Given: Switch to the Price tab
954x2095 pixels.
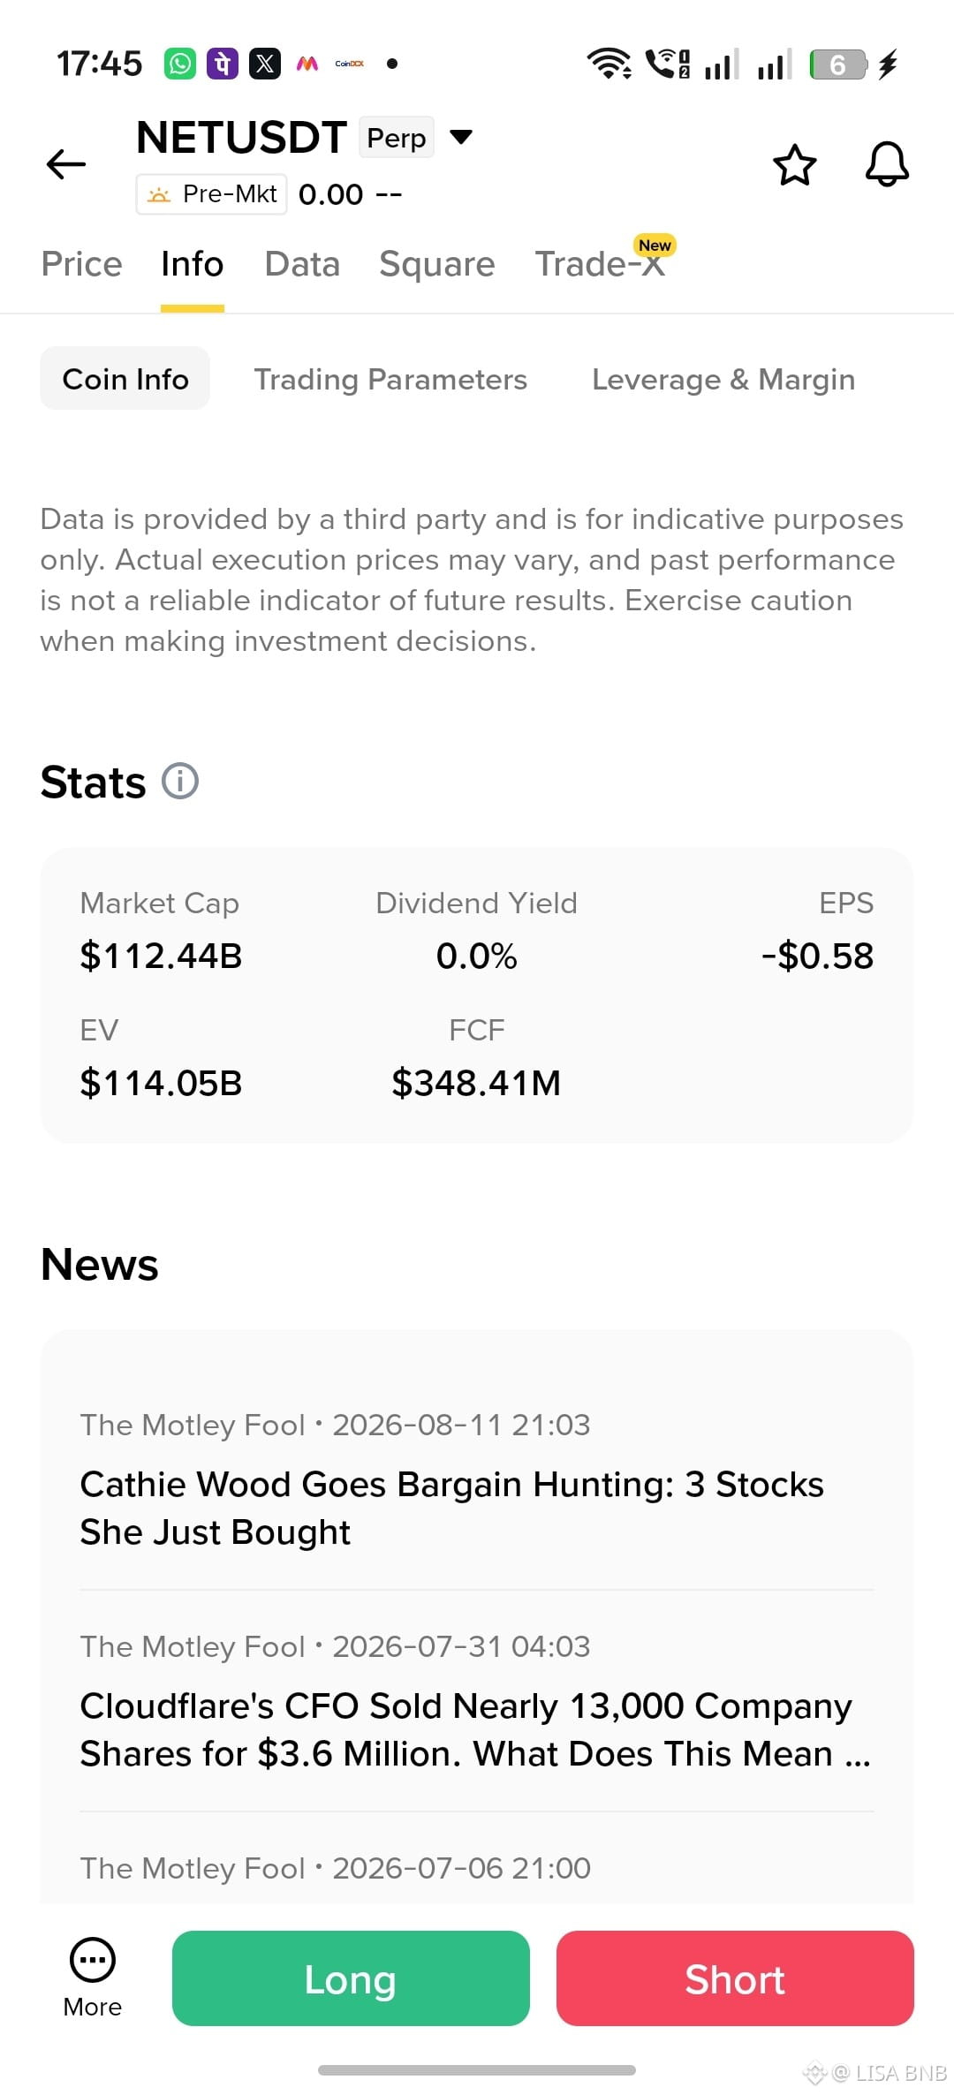Looking at the screenshot, I should 82,264.
